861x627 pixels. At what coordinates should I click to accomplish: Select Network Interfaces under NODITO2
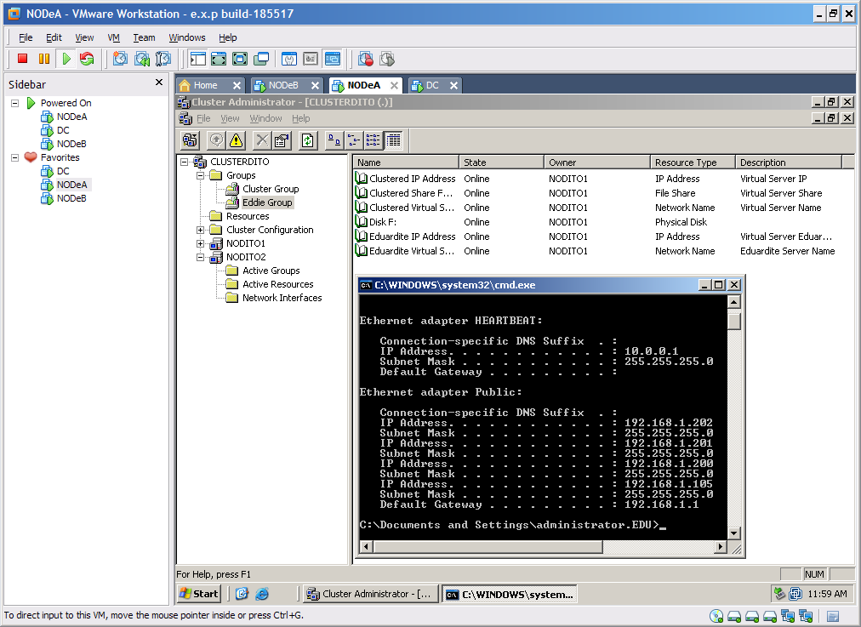point(282,298)
